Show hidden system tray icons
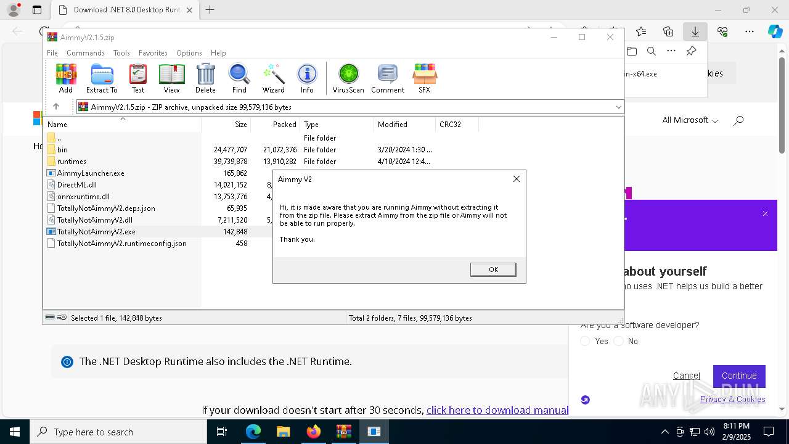This screenshot has height=444, width=789. 664,432
